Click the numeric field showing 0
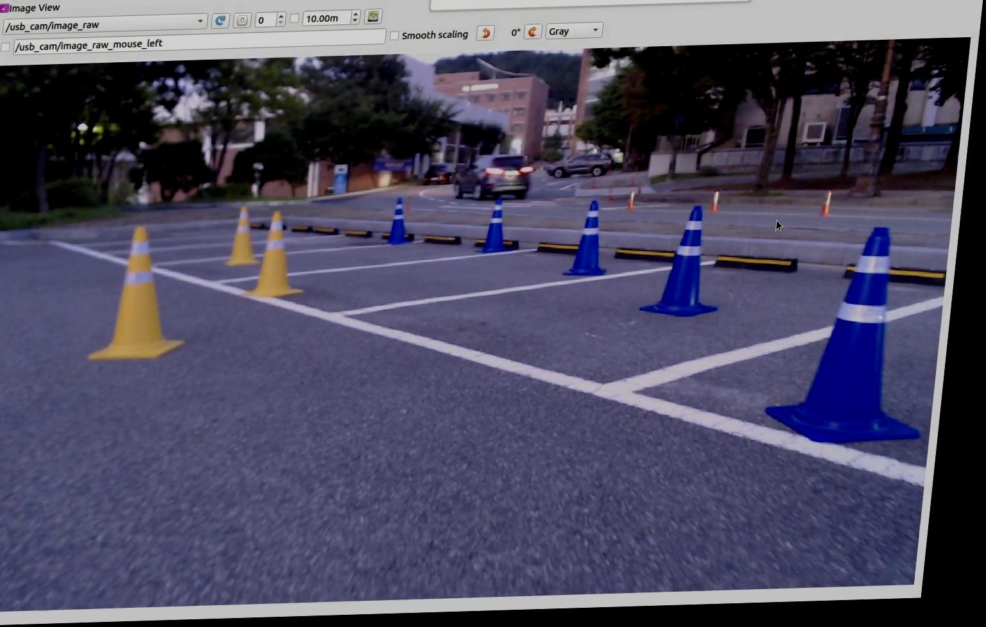The image size is (986, 627). [270, 20]
